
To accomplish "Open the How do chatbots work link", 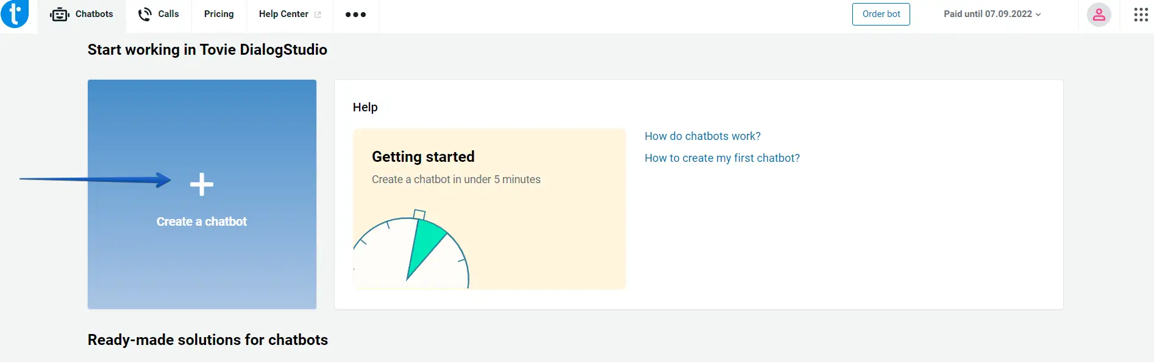I will click(702, 136).
